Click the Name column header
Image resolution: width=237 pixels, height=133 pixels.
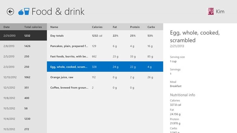pos(54,27)
